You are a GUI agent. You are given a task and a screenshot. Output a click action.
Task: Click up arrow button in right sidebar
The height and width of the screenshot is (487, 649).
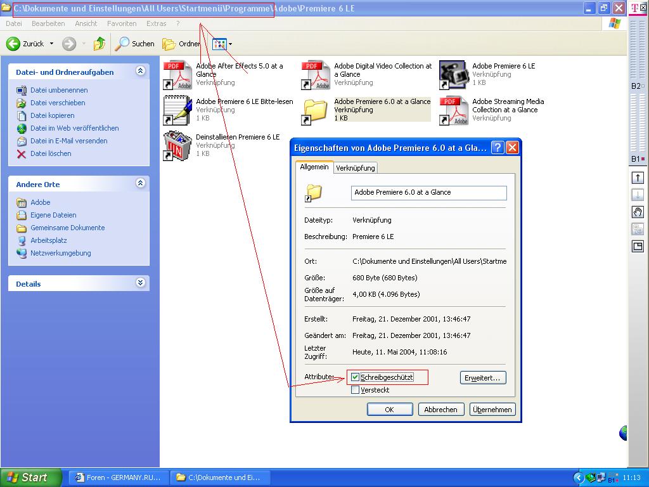(638, 178)
